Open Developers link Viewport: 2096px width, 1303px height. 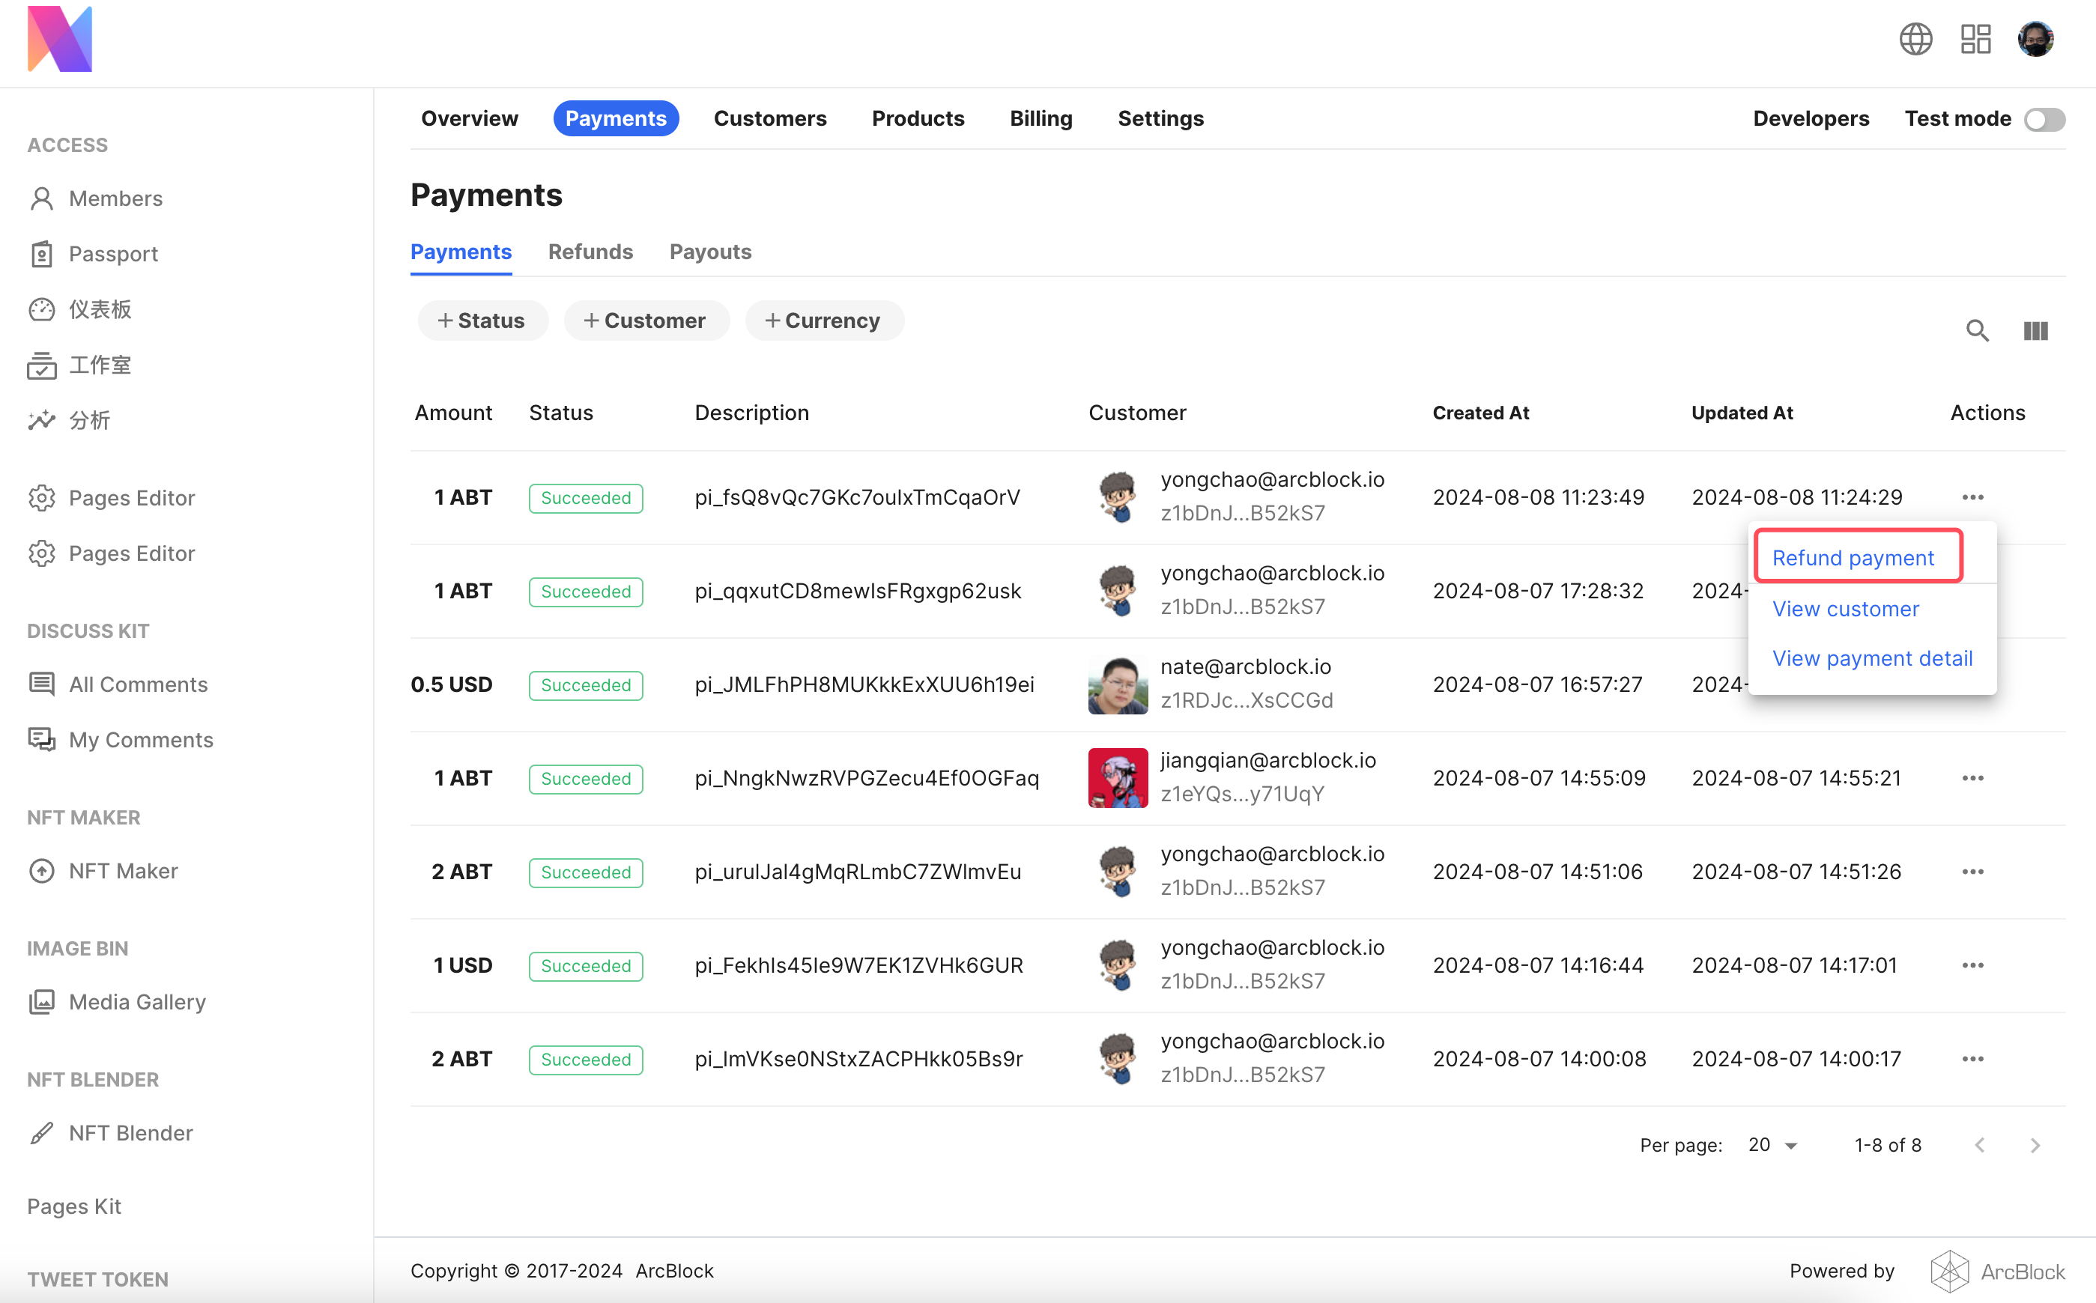click(x=1811, y=119)
